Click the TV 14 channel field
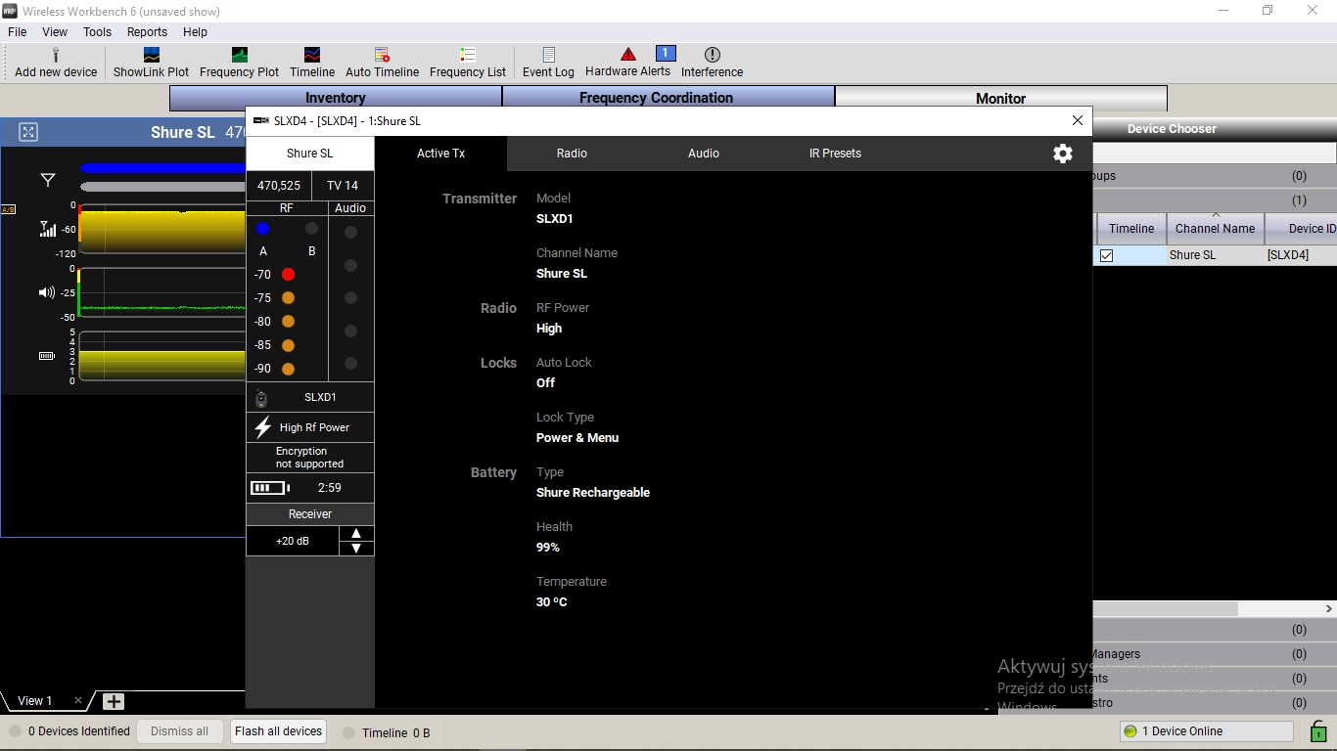The image size is (1337, 751). coord(343,185)
